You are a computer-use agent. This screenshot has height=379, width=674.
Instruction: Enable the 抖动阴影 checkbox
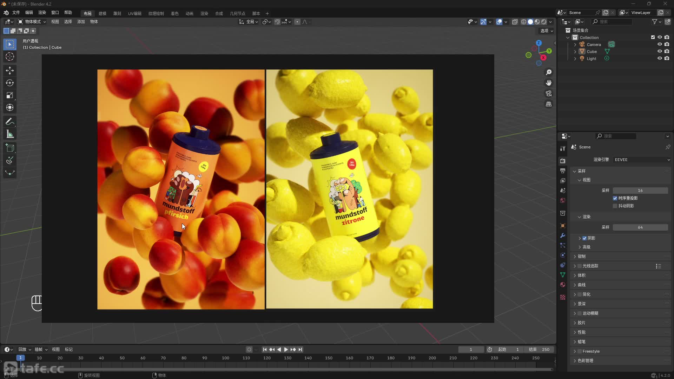[x=615, y=206]
